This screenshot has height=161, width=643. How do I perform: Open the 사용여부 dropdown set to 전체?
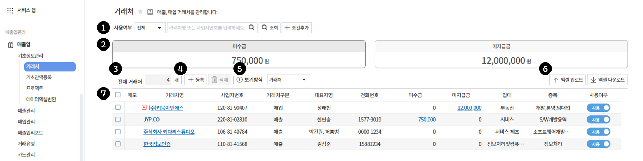[150, 28]
